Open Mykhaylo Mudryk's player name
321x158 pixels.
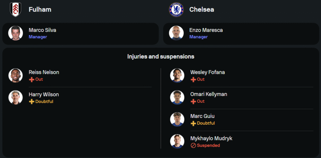[211, 138]
